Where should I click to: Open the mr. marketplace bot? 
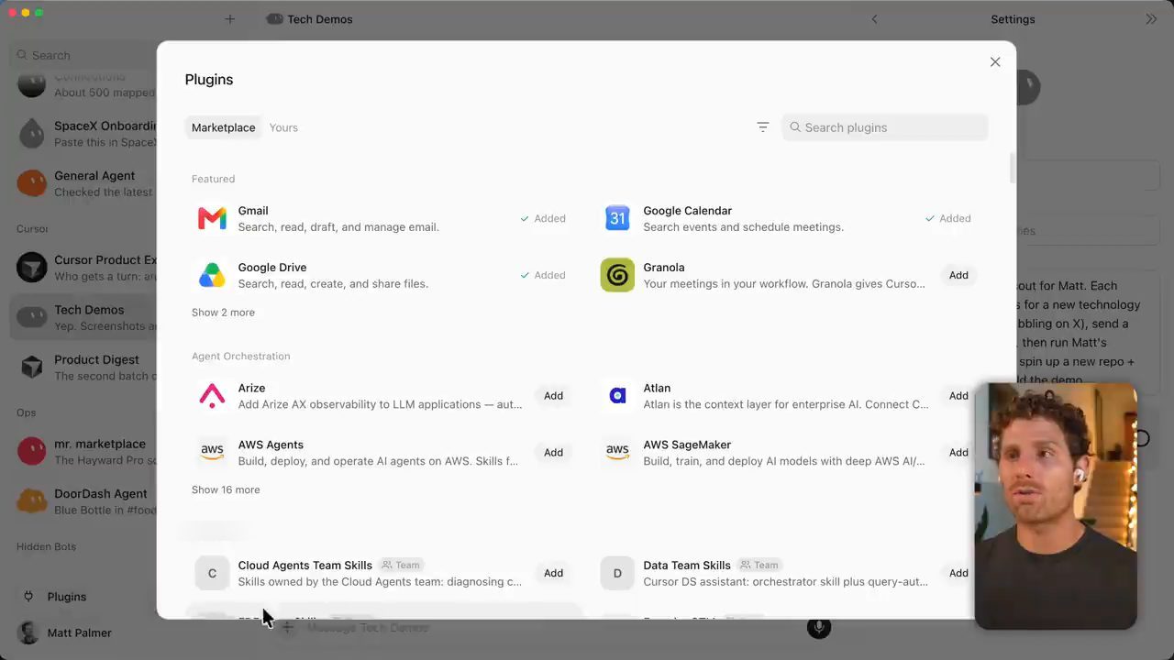(83, 451)
